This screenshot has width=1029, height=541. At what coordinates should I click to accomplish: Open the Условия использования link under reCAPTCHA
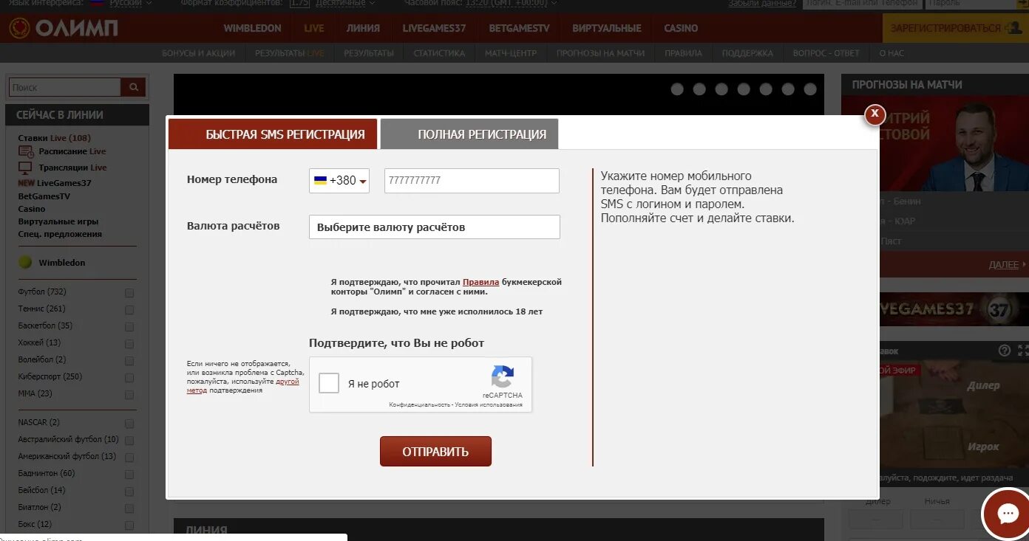tap(489, 404)
